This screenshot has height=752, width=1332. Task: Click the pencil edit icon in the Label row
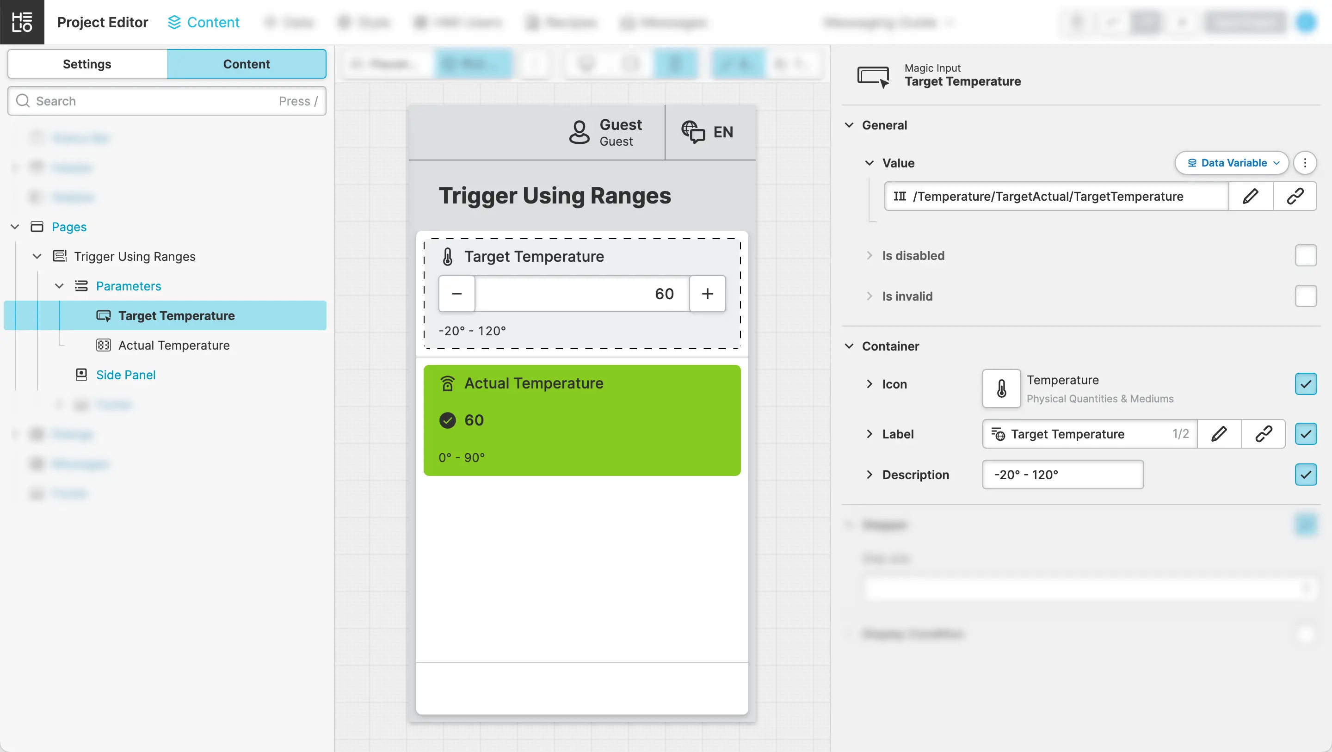point(1219,433)
